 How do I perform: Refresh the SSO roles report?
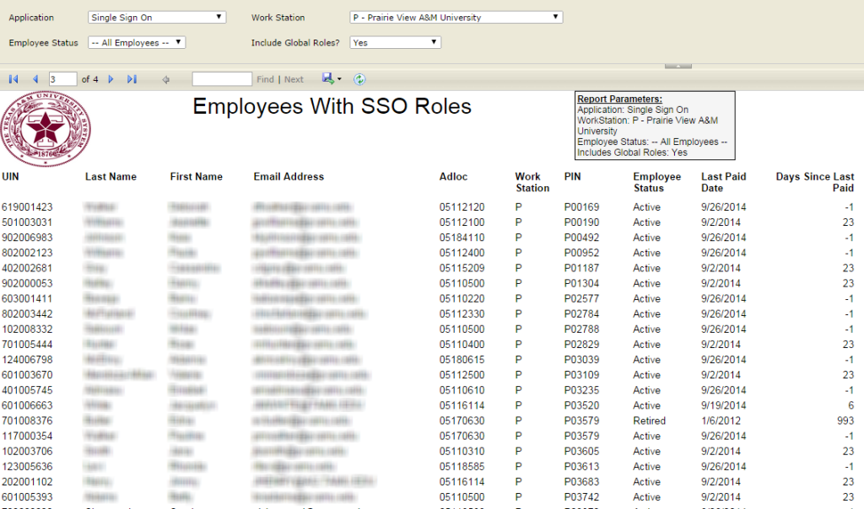(x=361, y=78)
